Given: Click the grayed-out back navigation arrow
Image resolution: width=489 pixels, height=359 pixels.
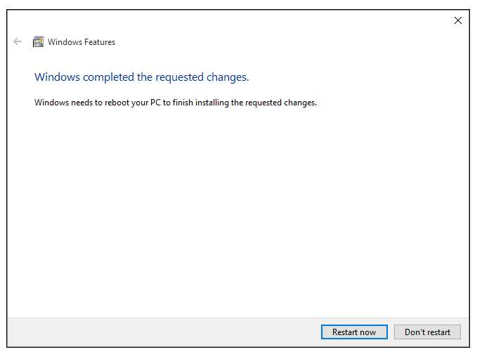Looking at the screenshot, I should tap(18, 41).
